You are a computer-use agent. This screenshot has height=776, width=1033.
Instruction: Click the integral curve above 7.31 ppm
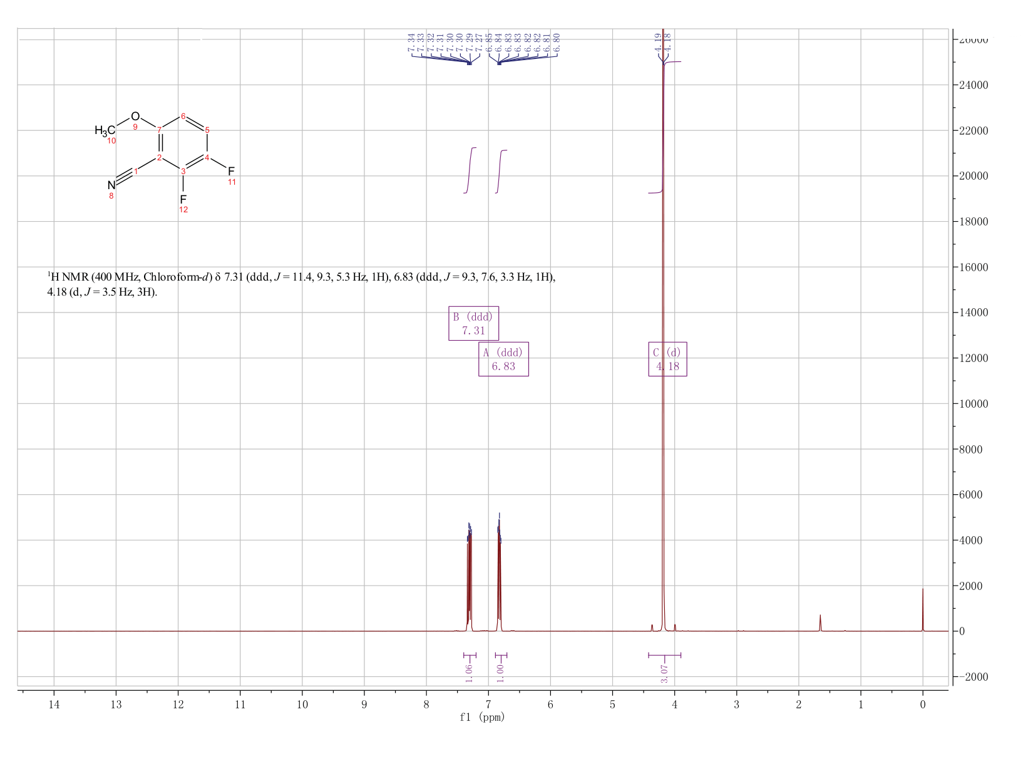point(470,170)
